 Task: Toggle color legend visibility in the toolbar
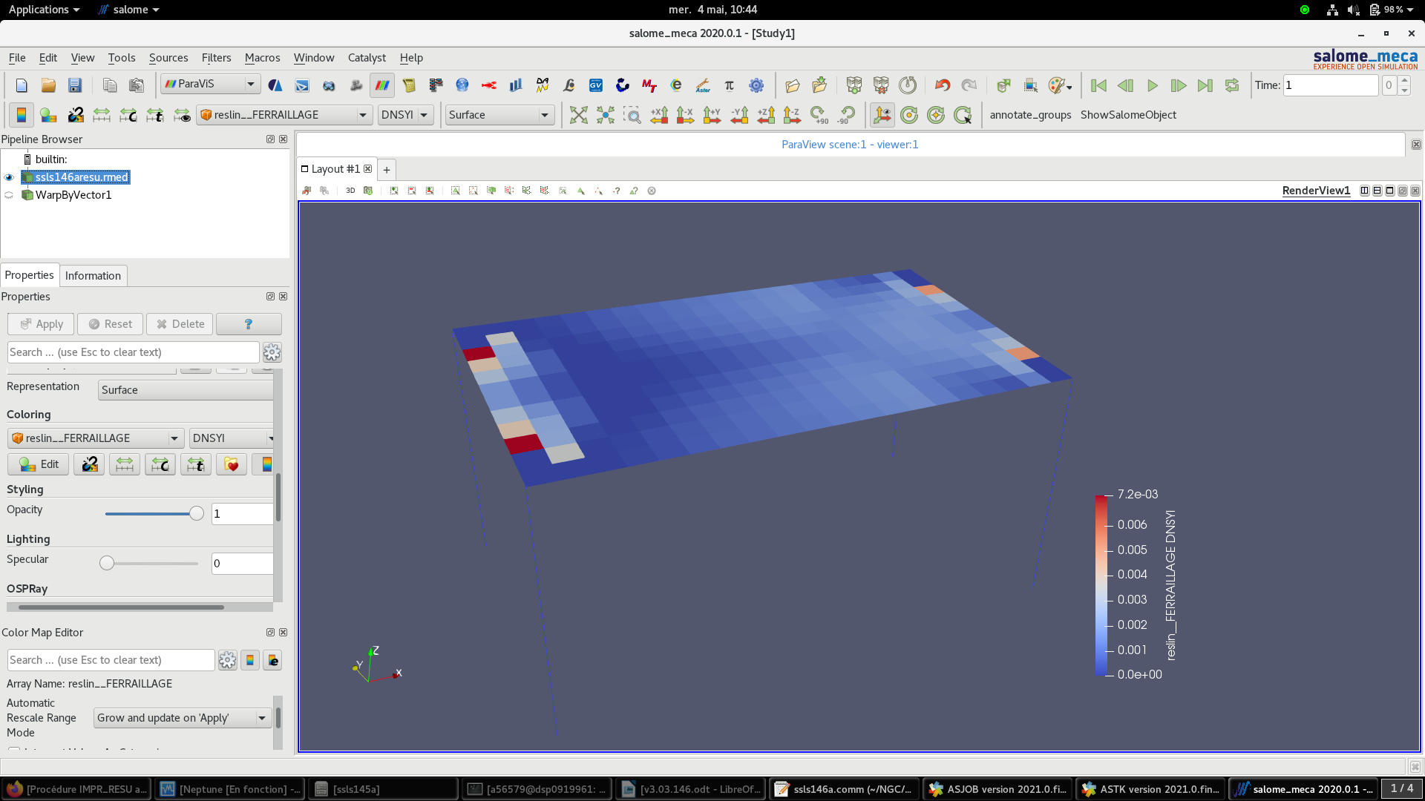pos(21,115)
